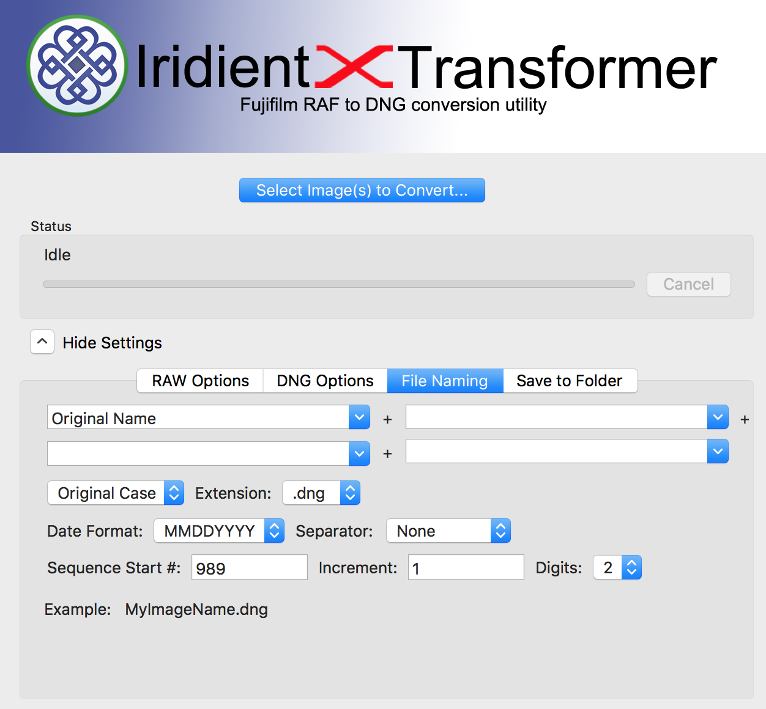Collapse settings with the Hide Settings chevron

click(x=42, y=342)
